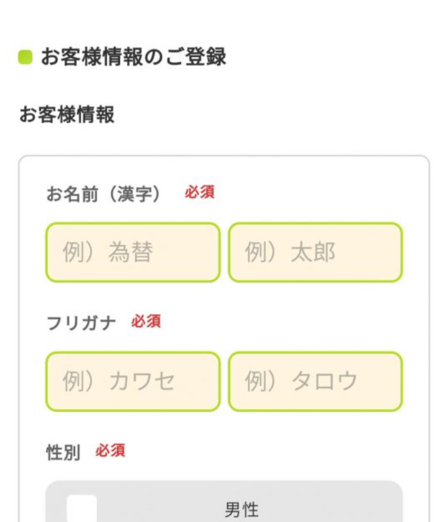447x522 pixels.
Task: Click the フリガナ field label
Action: tap(81, 324)
